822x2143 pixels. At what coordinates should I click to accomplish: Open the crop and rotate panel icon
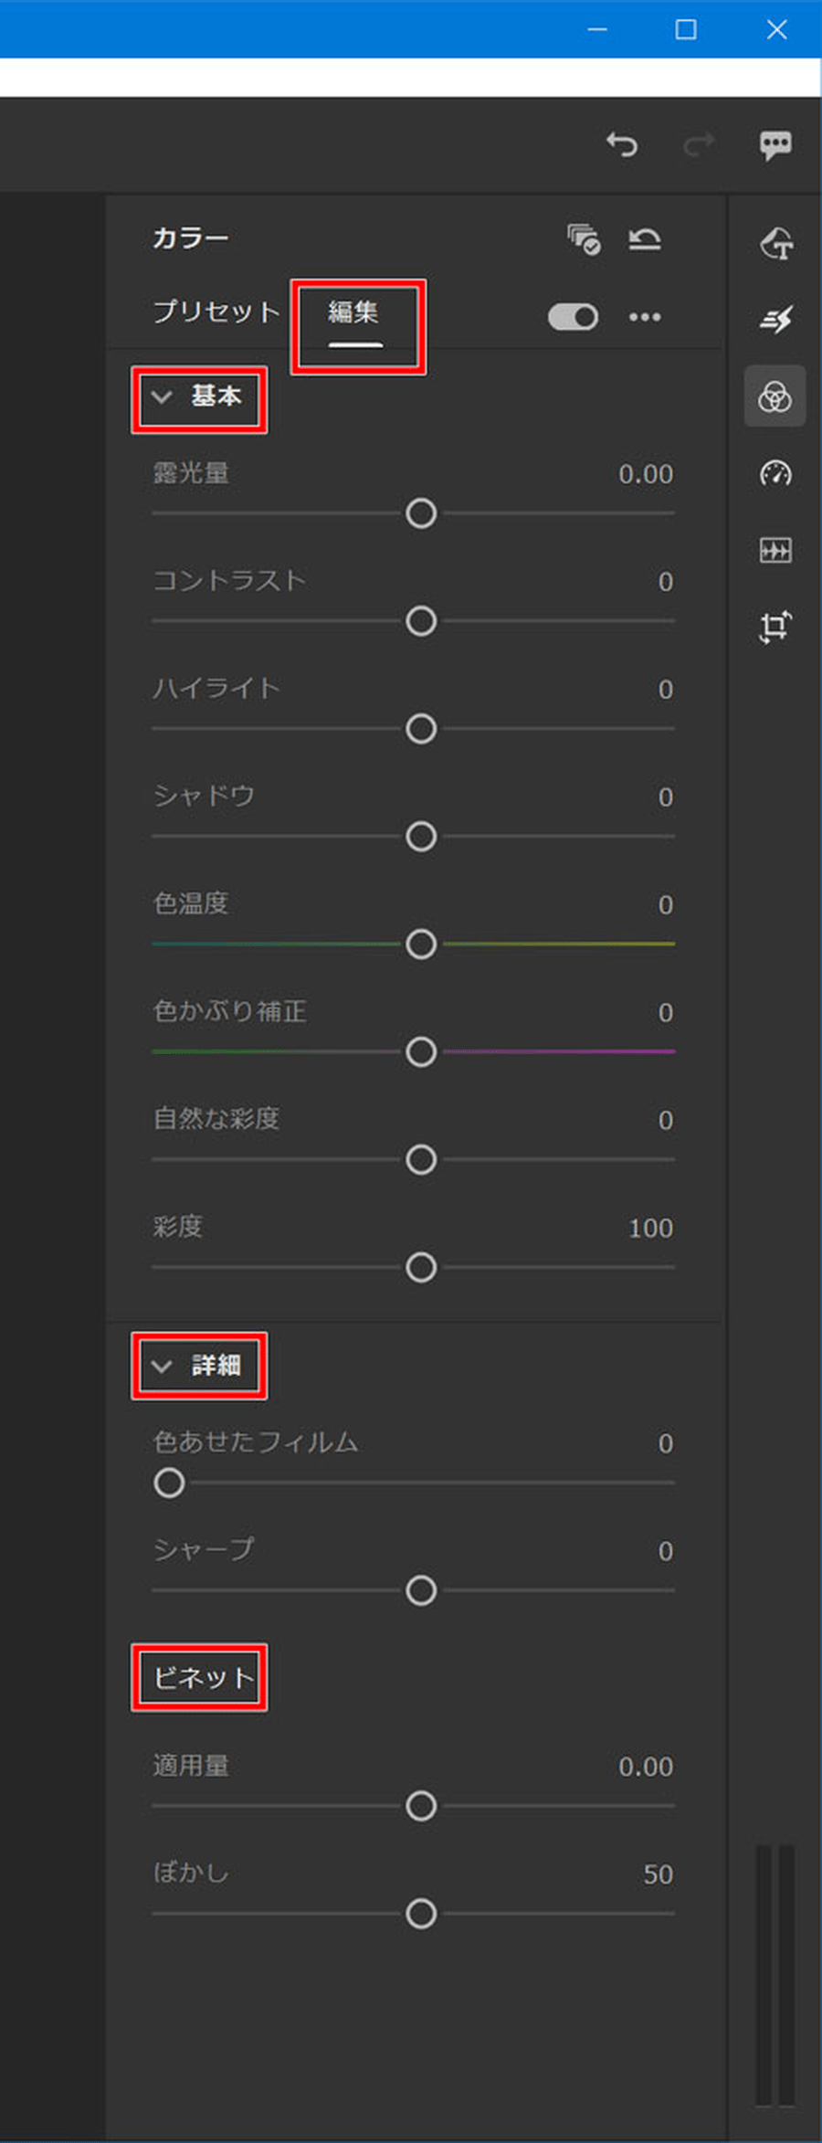tap(775, 627)
